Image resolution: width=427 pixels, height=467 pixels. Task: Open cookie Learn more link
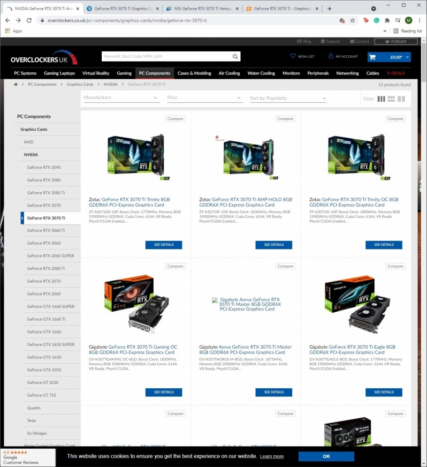[272, 456]
